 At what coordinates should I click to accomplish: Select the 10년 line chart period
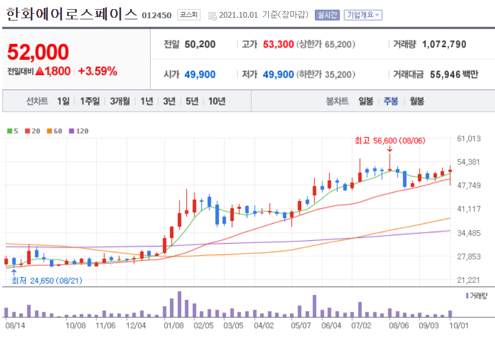217,101
